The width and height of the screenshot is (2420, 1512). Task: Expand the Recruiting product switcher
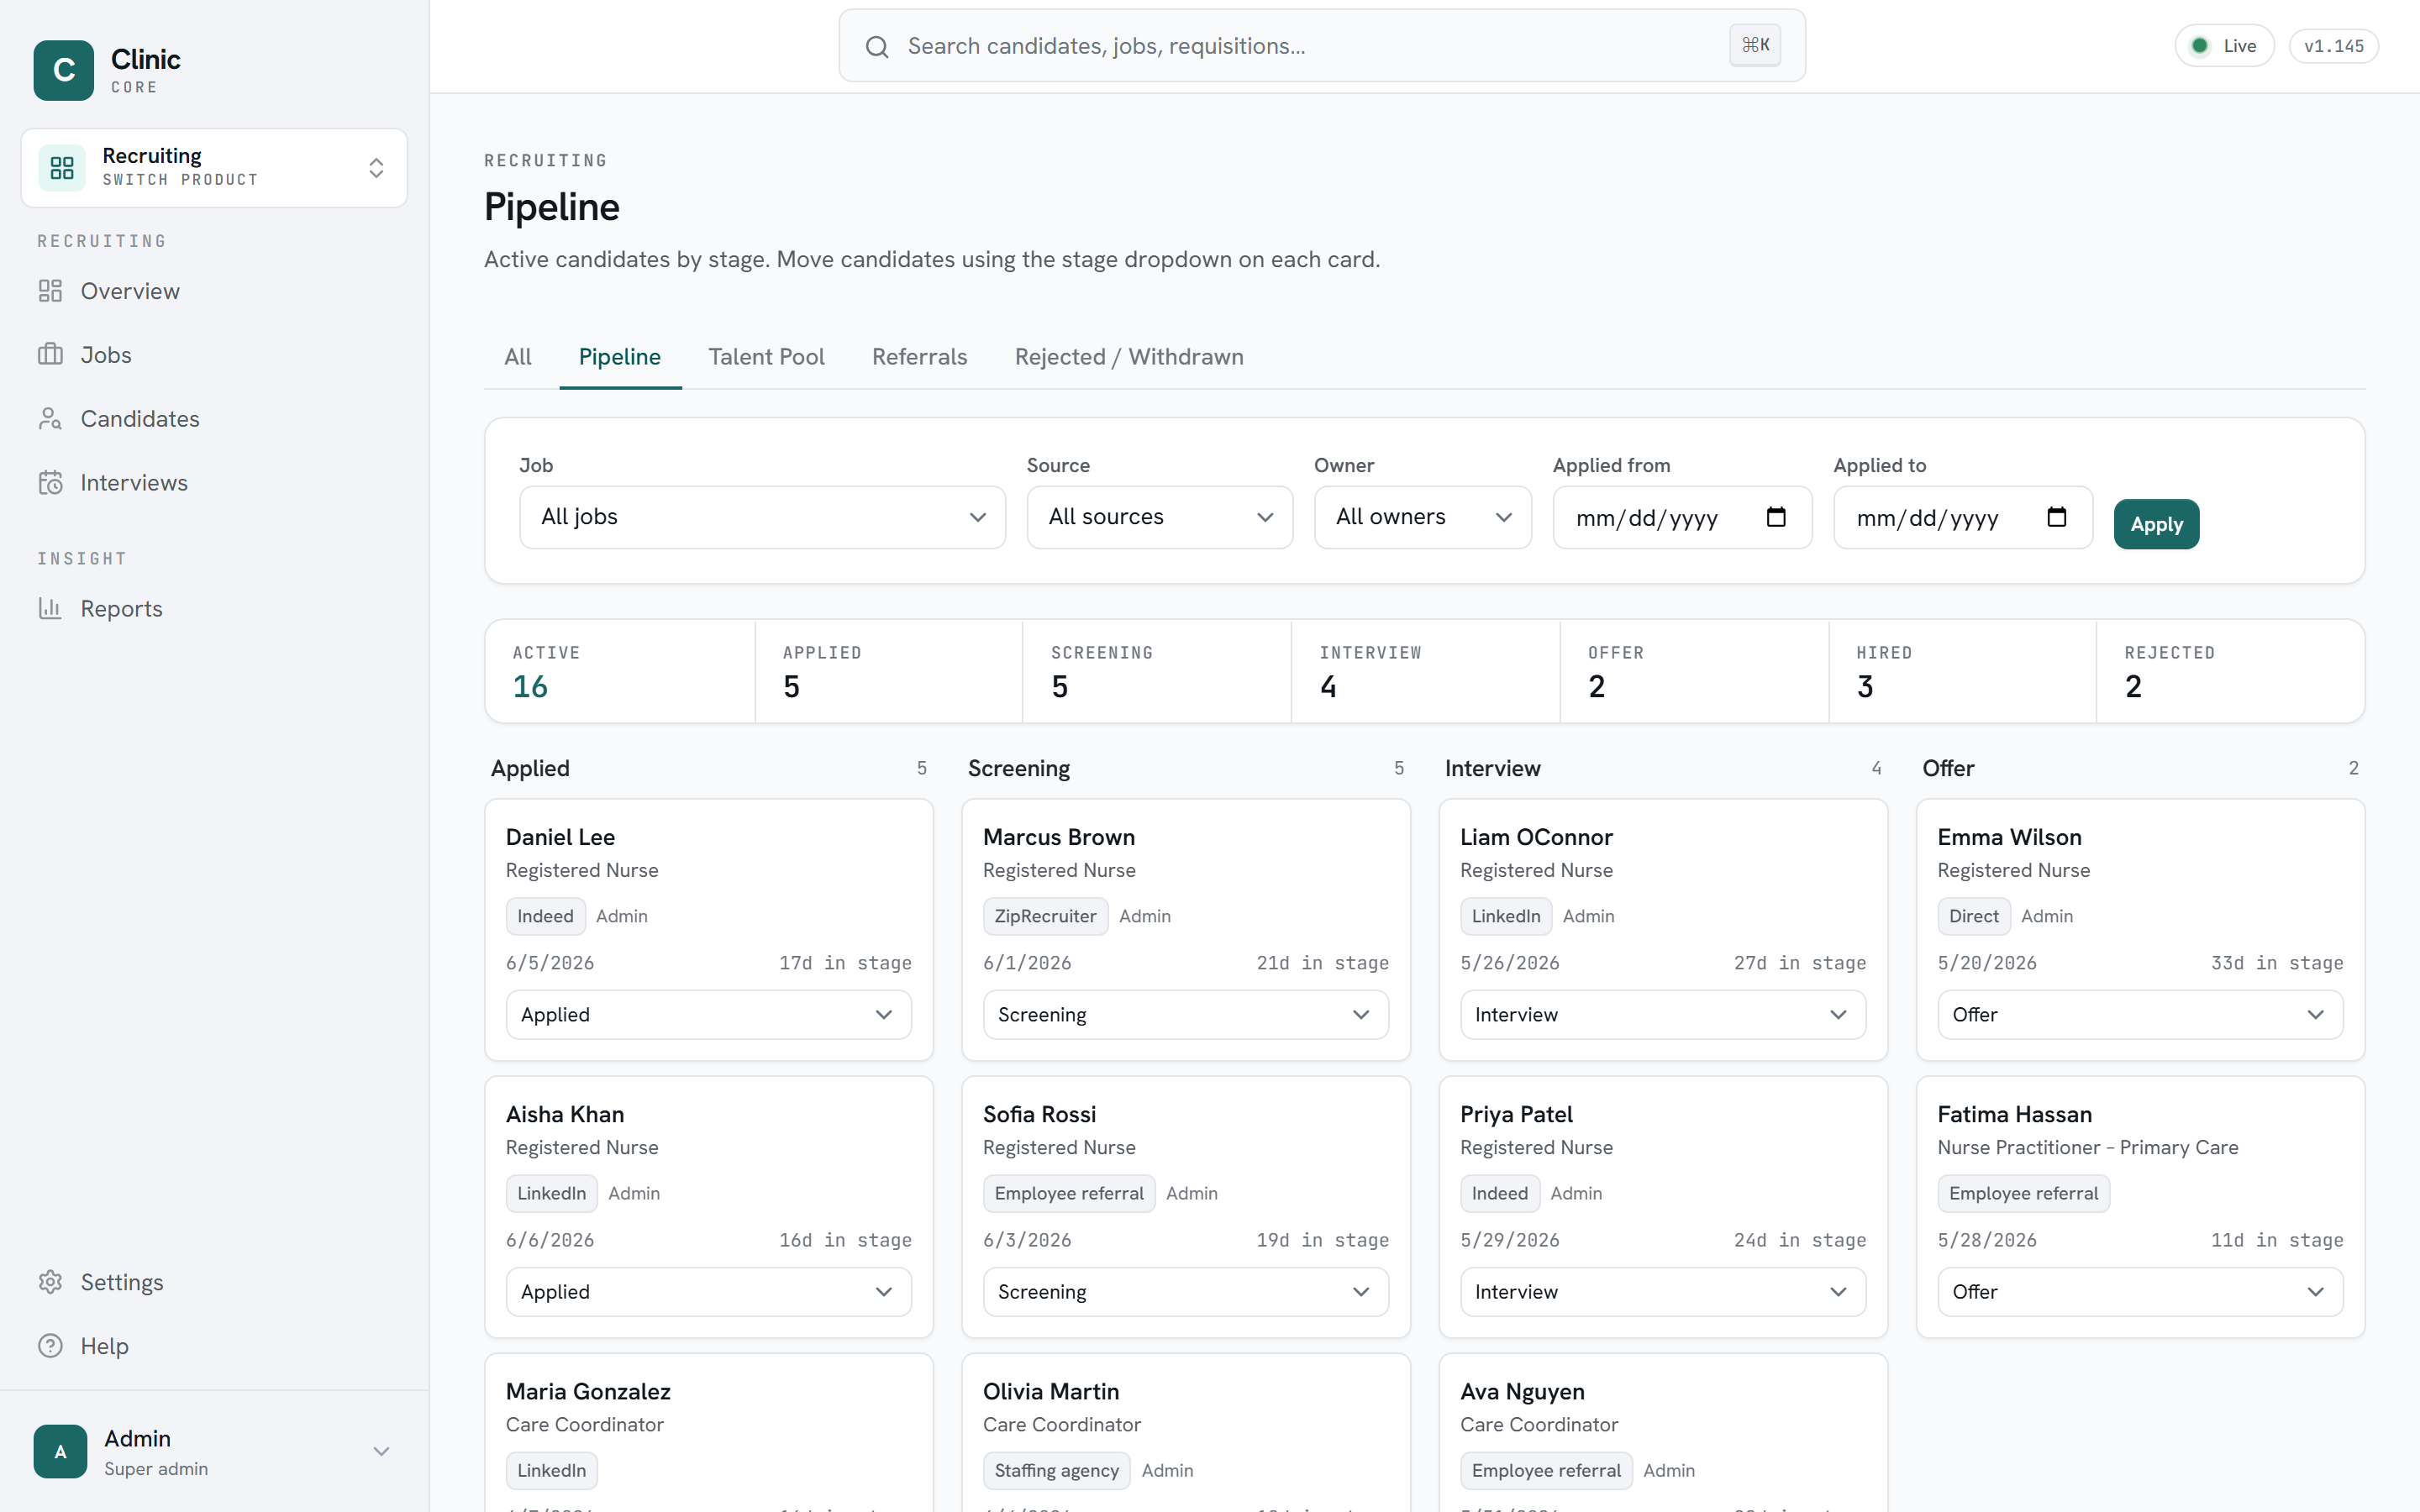214,168
